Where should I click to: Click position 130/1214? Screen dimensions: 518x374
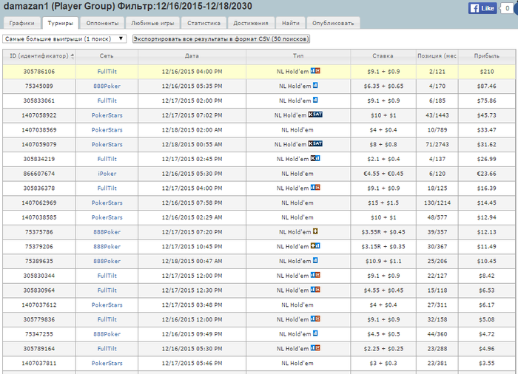[437, 203]
